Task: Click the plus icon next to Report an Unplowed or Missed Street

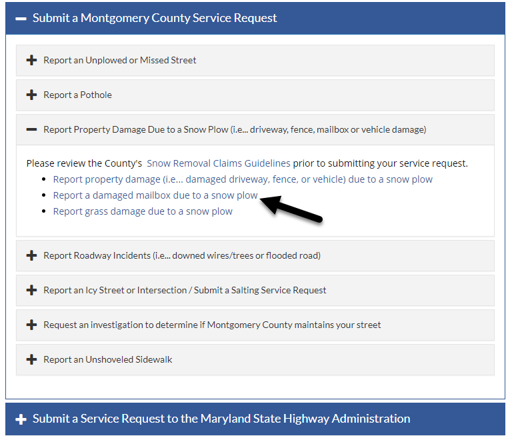Action: click(x=31, y=60)
